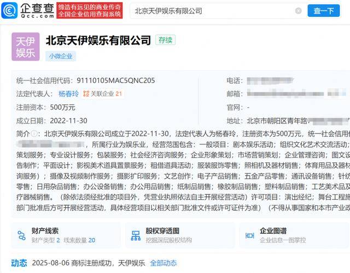Click the 财产线索 icon
350x273 pixels.
point(22,235)
